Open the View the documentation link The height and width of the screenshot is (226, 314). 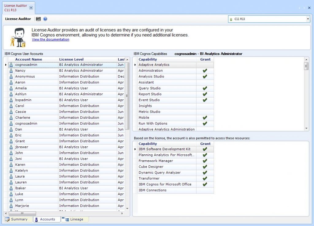[51, 40]
